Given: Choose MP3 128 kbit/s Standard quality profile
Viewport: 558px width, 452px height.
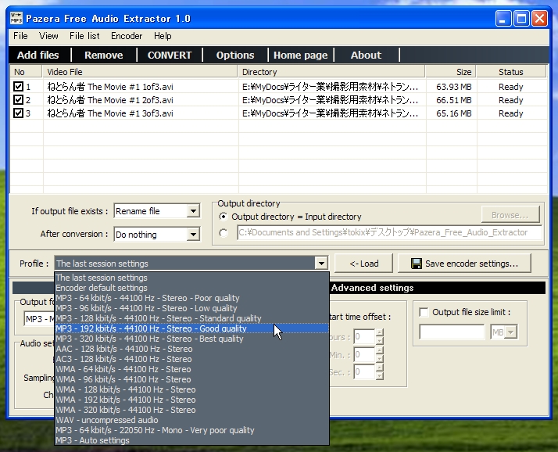Looking at the screenshot, I should coord(191,318).
